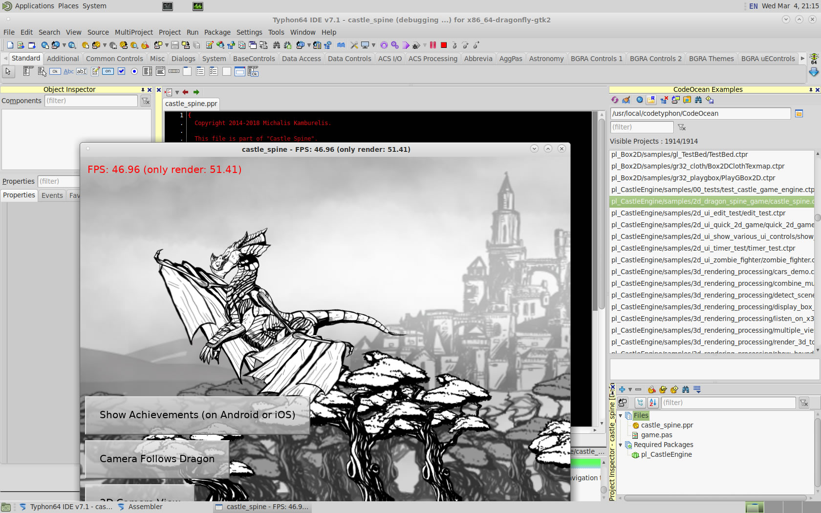The image size is (821, 513).
Task: Click the broom clean icon in CodeOcean Examples
Action: (x=627, y=100)
